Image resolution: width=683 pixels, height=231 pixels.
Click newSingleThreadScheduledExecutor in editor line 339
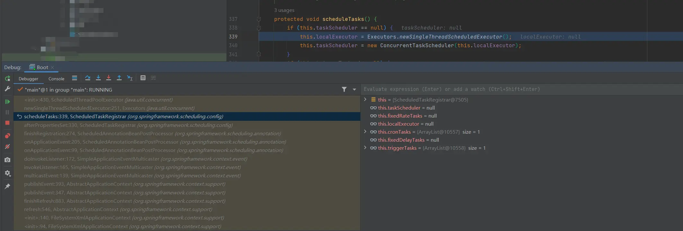coord(451,37)
